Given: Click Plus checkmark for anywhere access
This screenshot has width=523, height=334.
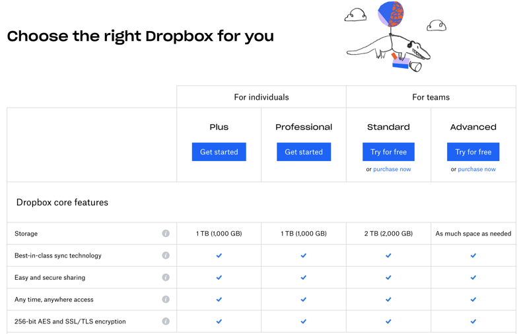Looking at the screenshot, I should (219, 300).
